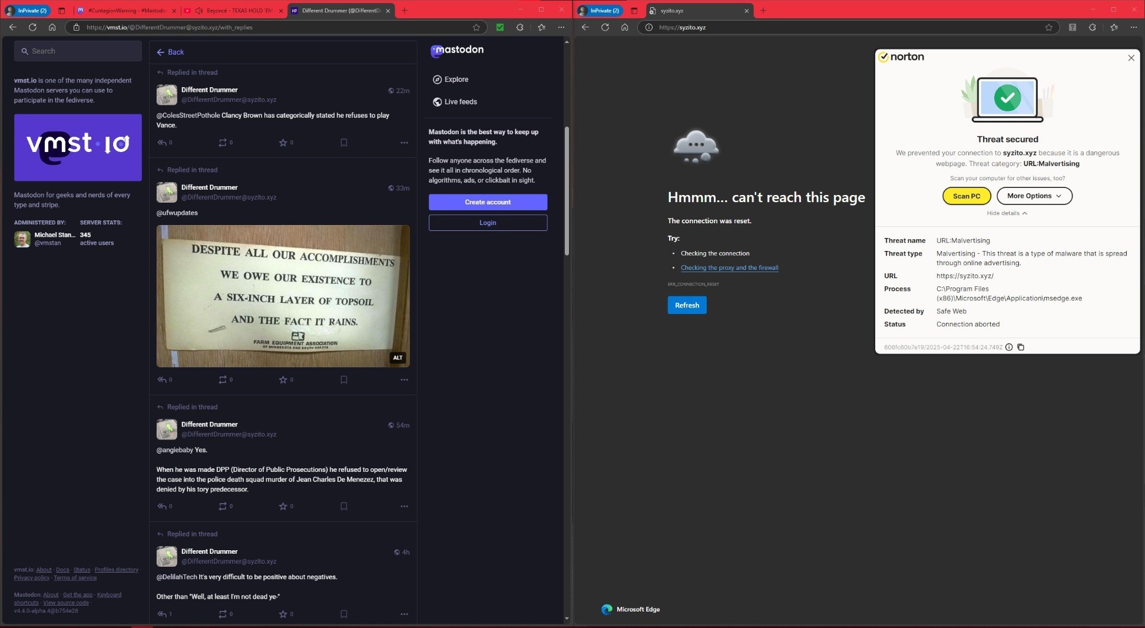Image resolution: width=1145 pixels, height=628 pixels.
Task: Open more menu on the @angiebaby post
Action: (404, 507)
